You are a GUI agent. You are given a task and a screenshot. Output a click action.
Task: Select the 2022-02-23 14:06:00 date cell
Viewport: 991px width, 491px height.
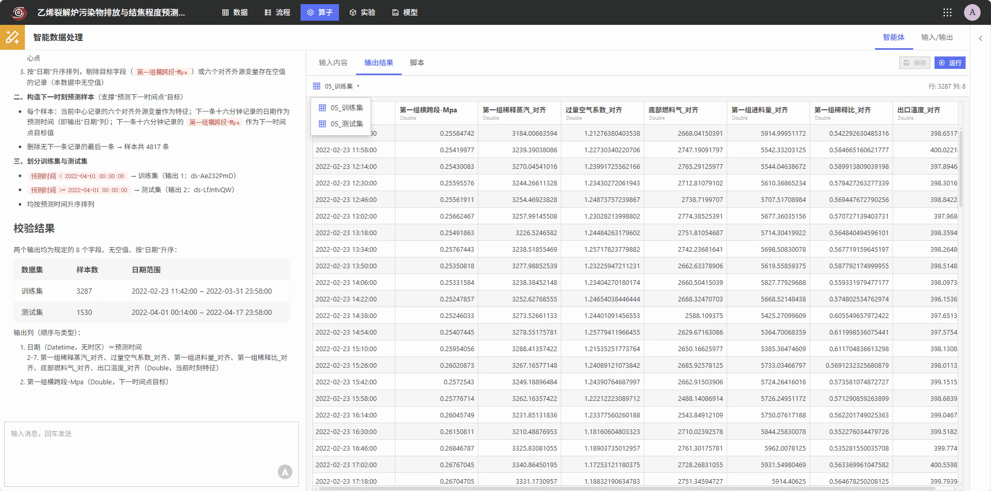pyautogui.click(x=354, y=282)
